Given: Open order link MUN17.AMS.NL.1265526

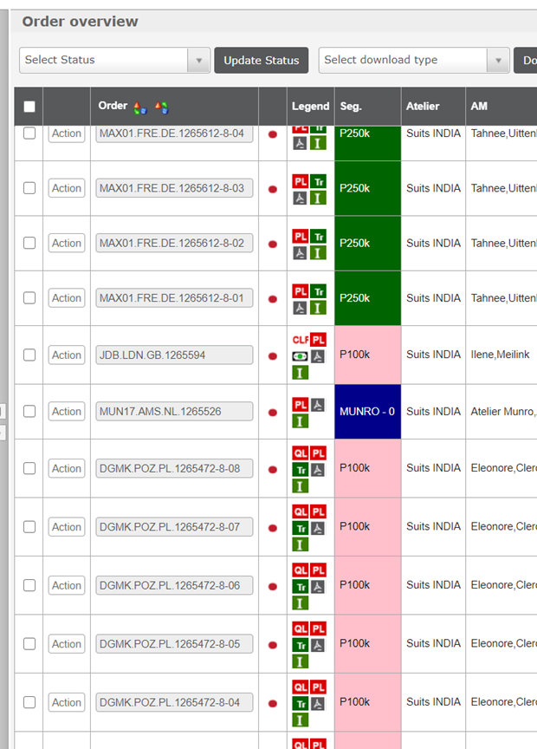Looking at the screenshot, I should click(x=174, y=411).
